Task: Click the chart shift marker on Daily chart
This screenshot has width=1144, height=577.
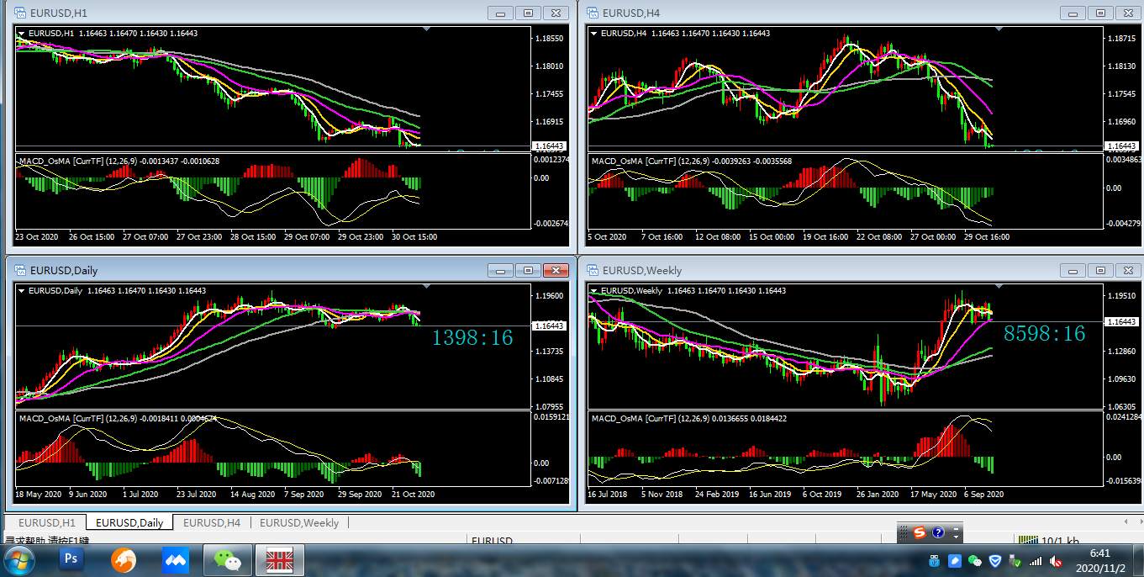Action: pyautogui.click(x=427, y=287)
